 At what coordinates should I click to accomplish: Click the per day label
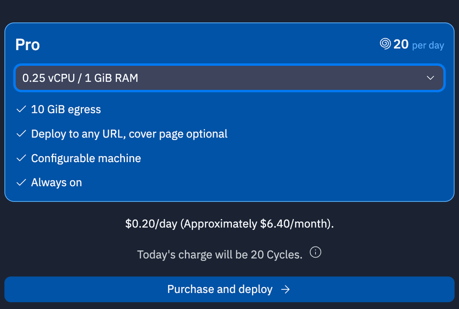[428, 45]
